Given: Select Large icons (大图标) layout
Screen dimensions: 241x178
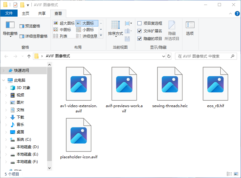Looking at the screenshot, I should [x=87, y=23].
